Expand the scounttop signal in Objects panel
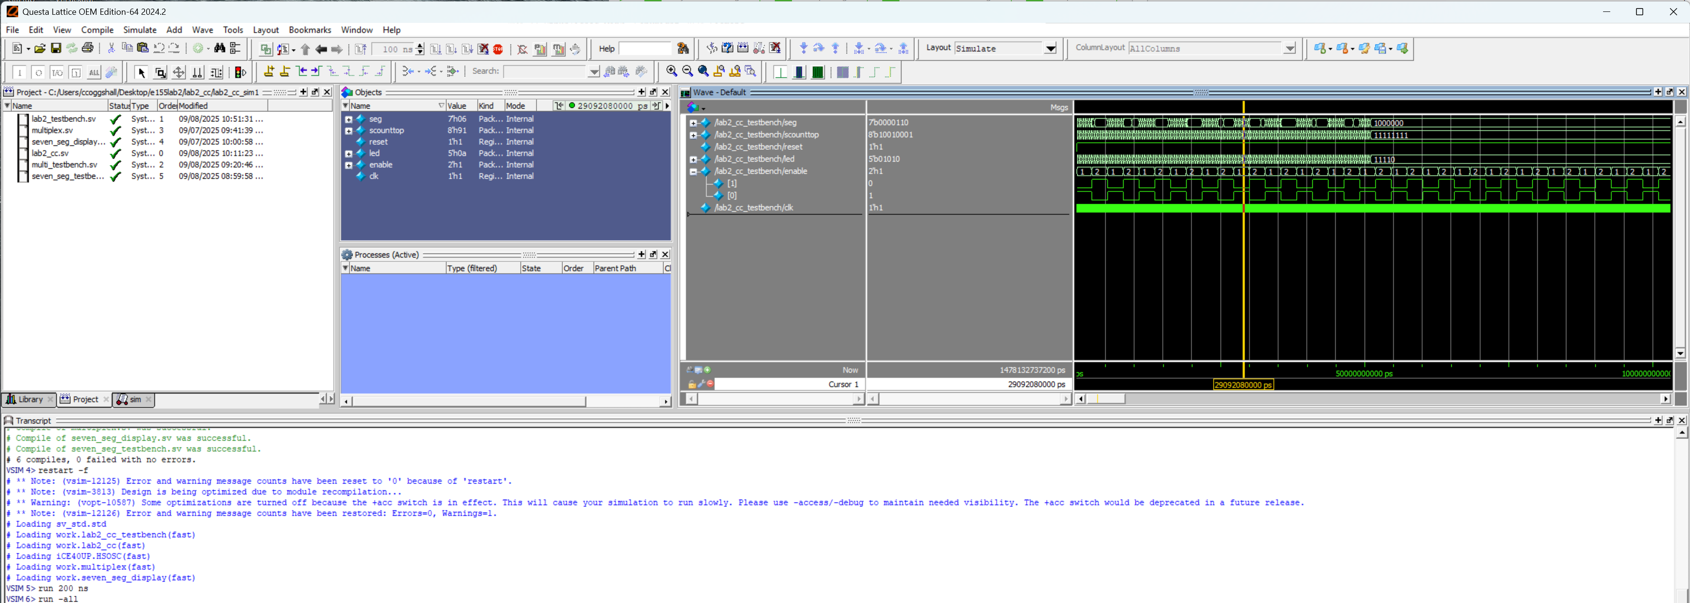1690x603 pixels. pyautogui.click(x=348, y=131)
